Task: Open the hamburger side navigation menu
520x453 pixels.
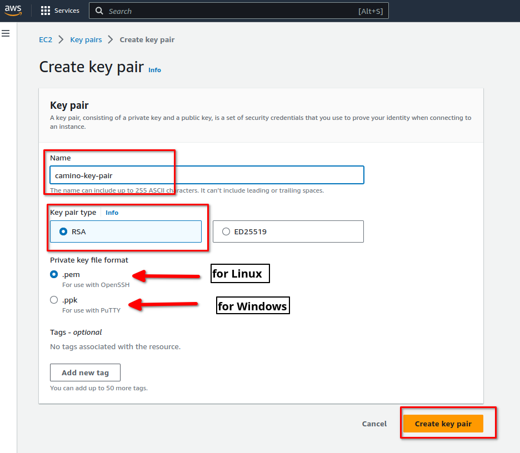Action: point(6,34)
